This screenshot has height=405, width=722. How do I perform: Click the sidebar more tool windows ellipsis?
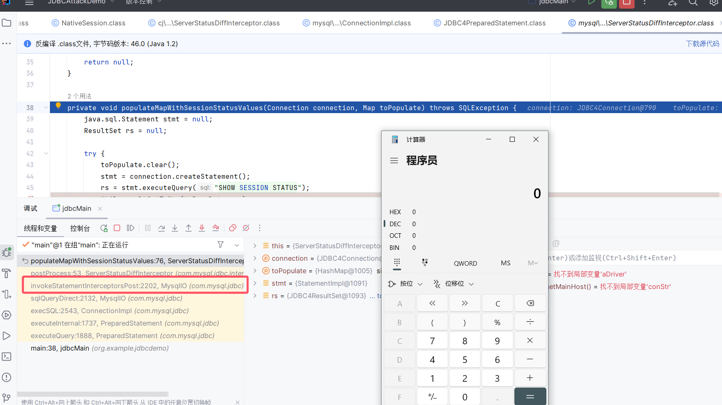coord(7,43)
